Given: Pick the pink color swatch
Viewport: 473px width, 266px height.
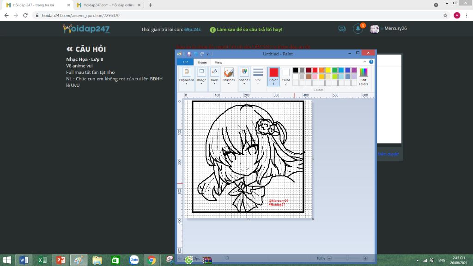Looking at the screenshot, I should 315,77.
